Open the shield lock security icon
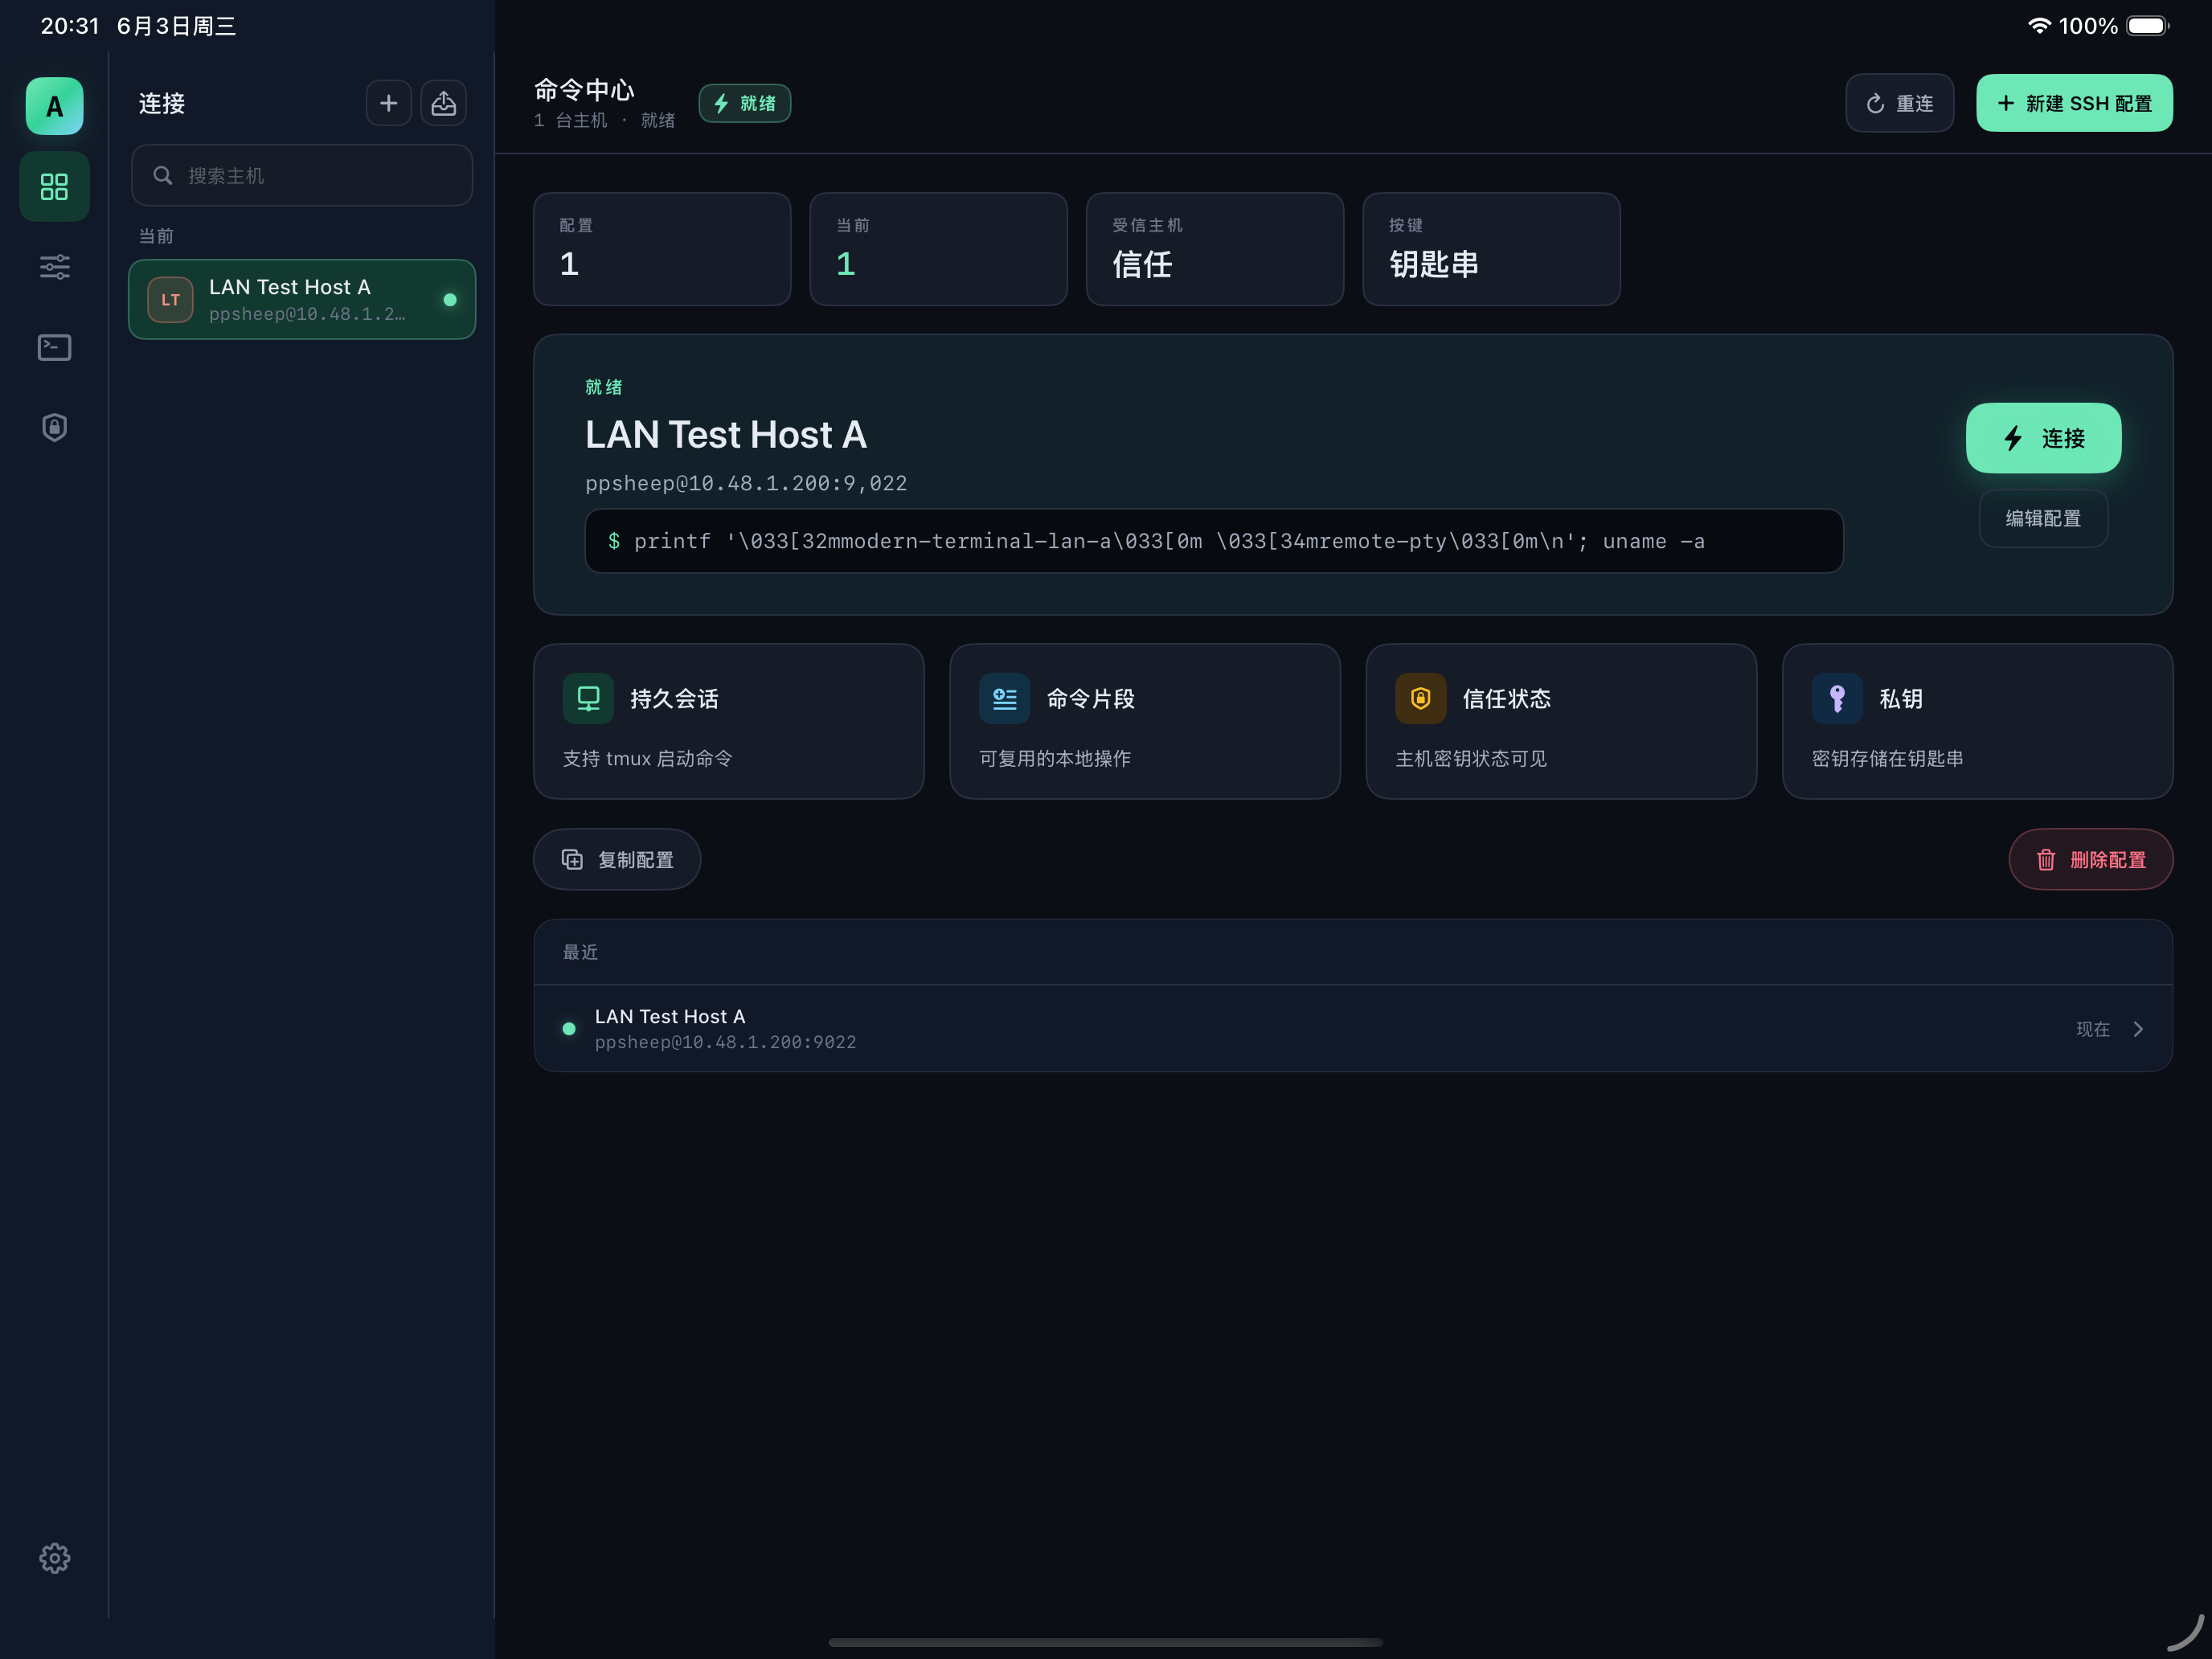Image resolution: width=2212 pixels, height=1659 pixels. (x=54, y=427)
